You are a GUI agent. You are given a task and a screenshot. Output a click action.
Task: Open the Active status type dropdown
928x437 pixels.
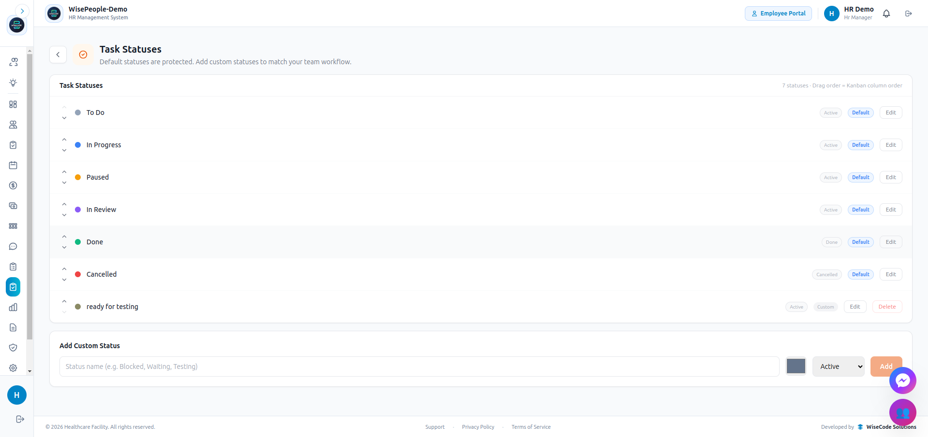[839, 367]
